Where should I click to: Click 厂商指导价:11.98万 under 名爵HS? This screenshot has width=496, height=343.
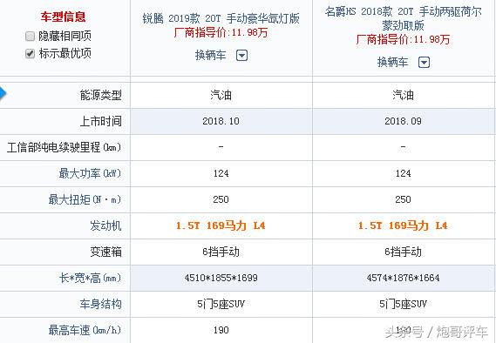[403, 39]
